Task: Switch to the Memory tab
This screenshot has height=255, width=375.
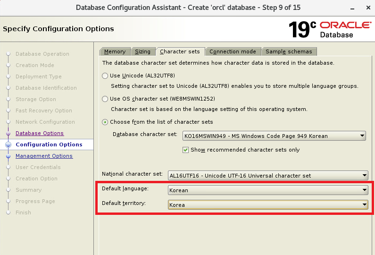Action: (x=115, y=51)
